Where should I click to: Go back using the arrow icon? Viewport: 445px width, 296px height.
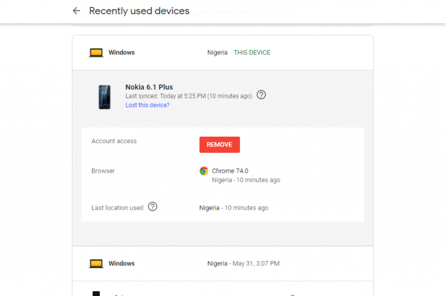76,11
